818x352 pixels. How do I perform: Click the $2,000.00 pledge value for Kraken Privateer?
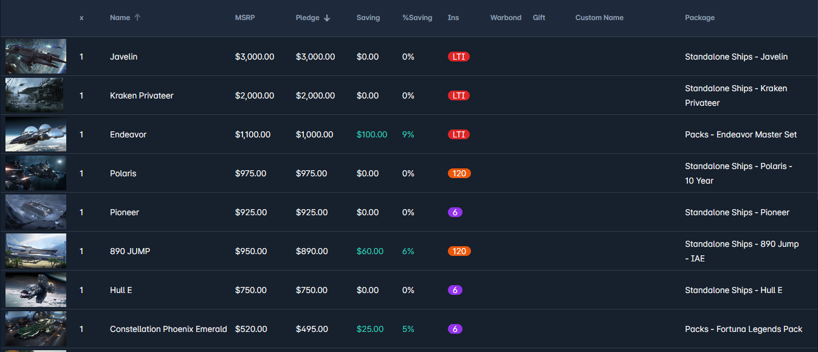click(315, 95)
